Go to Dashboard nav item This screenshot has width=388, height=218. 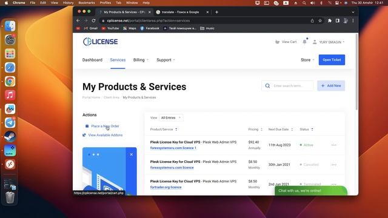pos(92,60)
